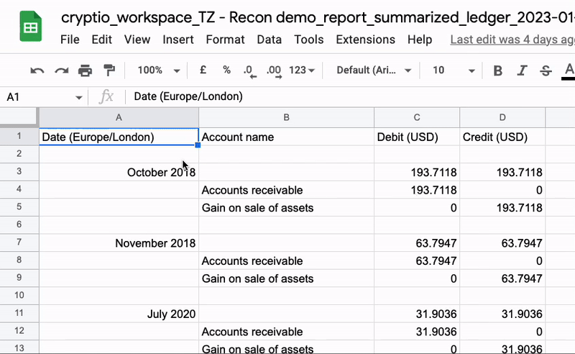This screenshot has height=354, width=575.
Task: Open the zoom 100% dropdown
Action: (158, 71)
